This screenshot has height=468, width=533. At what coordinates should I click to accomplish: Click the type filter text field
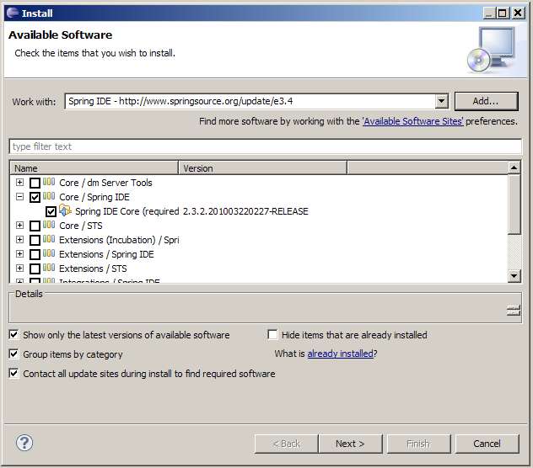pos(266,146)
